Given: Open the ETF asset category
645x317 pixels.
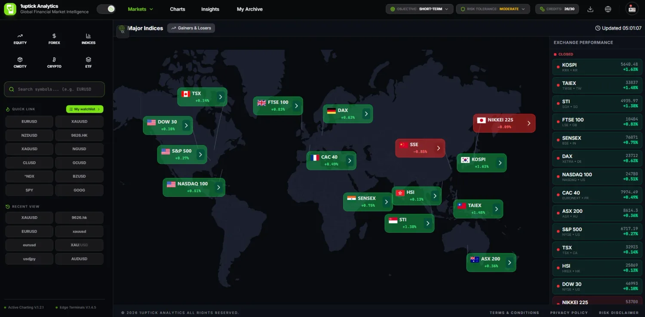Looking at the screenshot, I should [89, 63].
